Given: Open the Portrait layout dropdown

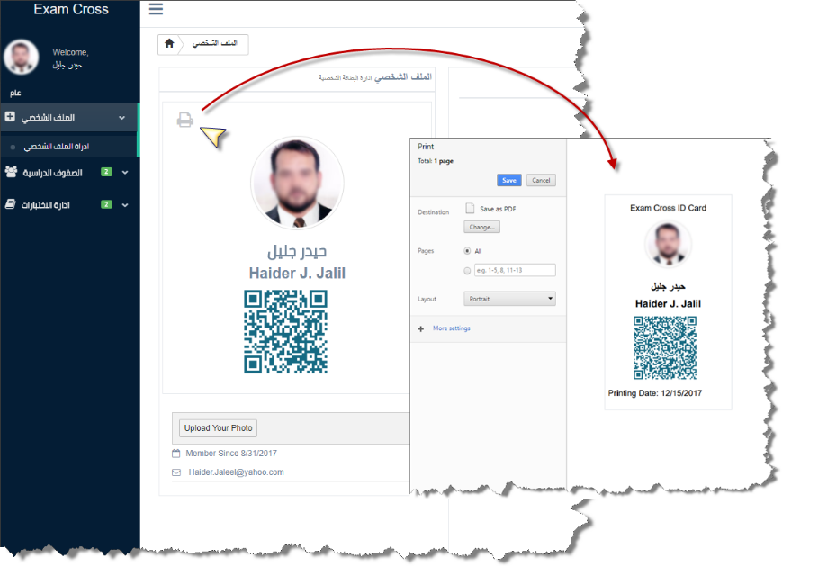Looking at the screenshot, I should [x=509, y=299].
